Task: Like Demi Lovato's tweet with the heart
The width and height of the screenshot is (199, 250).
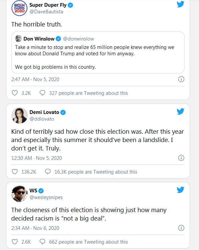Action: tap(15, 172)
